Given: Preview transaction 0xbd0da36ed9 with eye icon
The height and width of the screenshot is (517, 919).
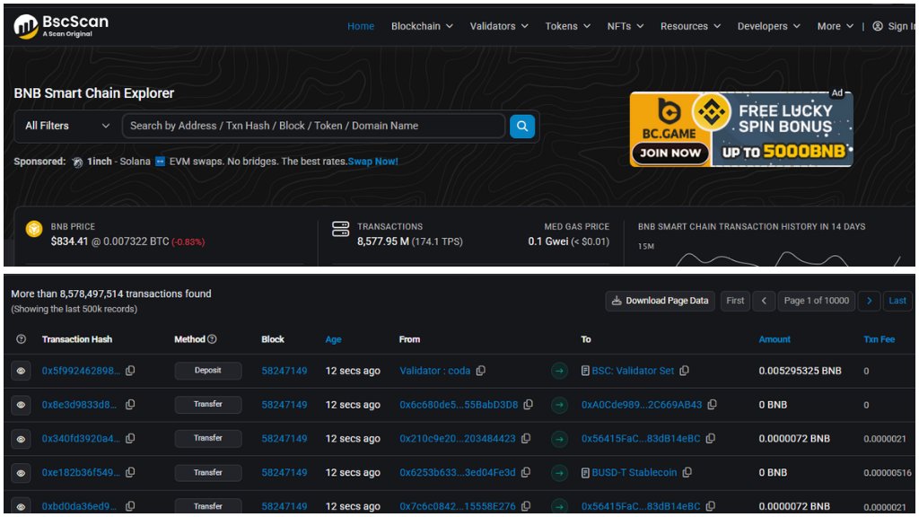Looking at the screenshot, I should coord(22,506).
